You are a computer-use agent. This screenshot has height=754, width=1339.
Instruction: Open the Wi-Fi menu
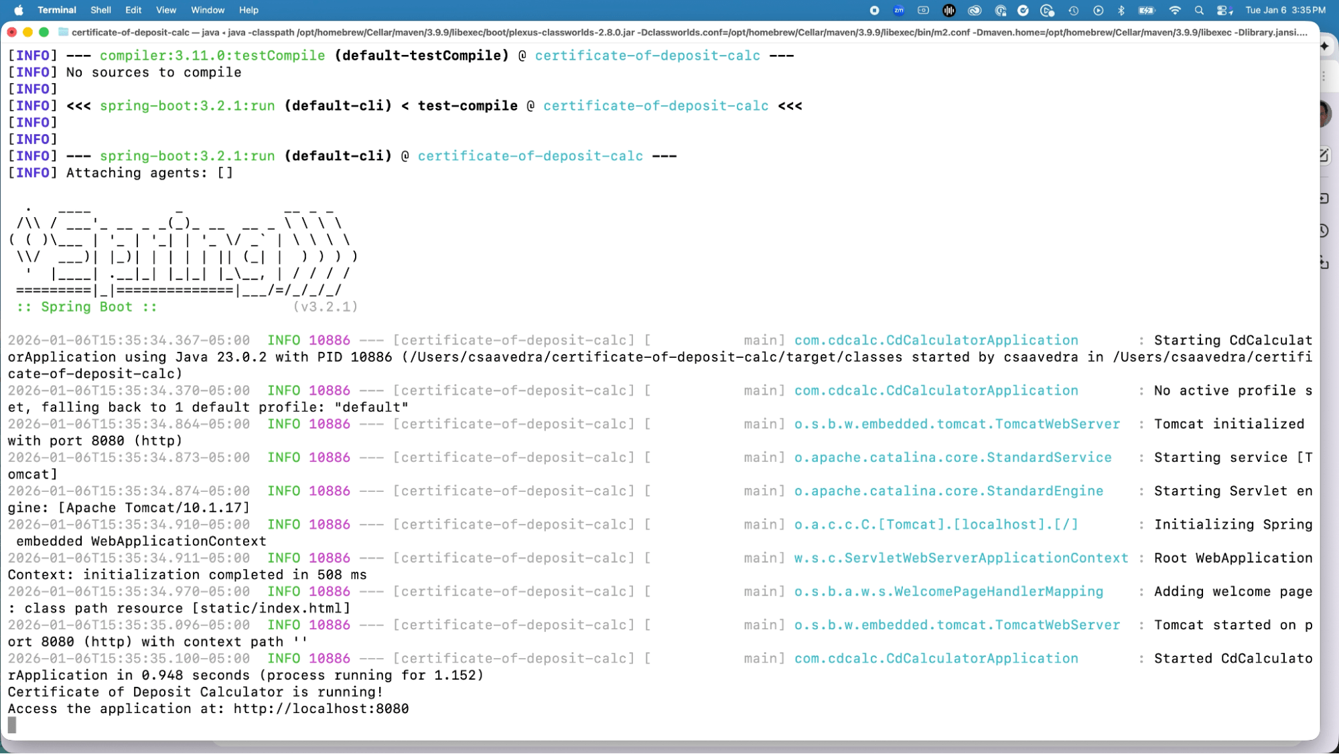point(1175,10)
